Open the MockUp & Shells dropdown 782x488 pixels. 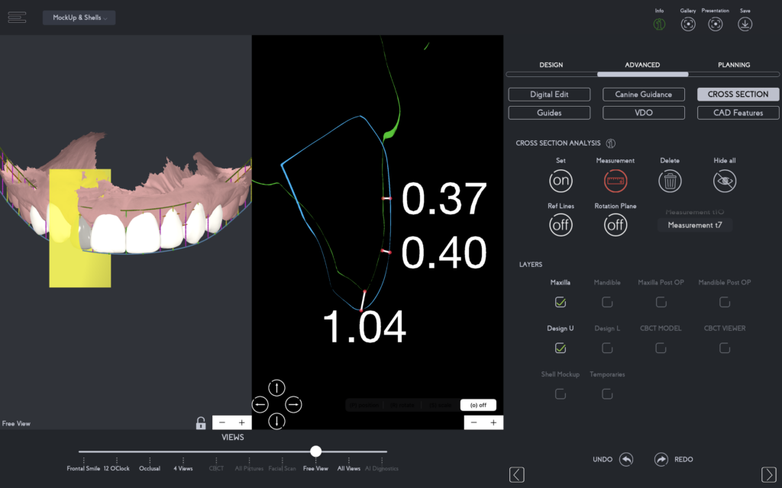[79, 17]
